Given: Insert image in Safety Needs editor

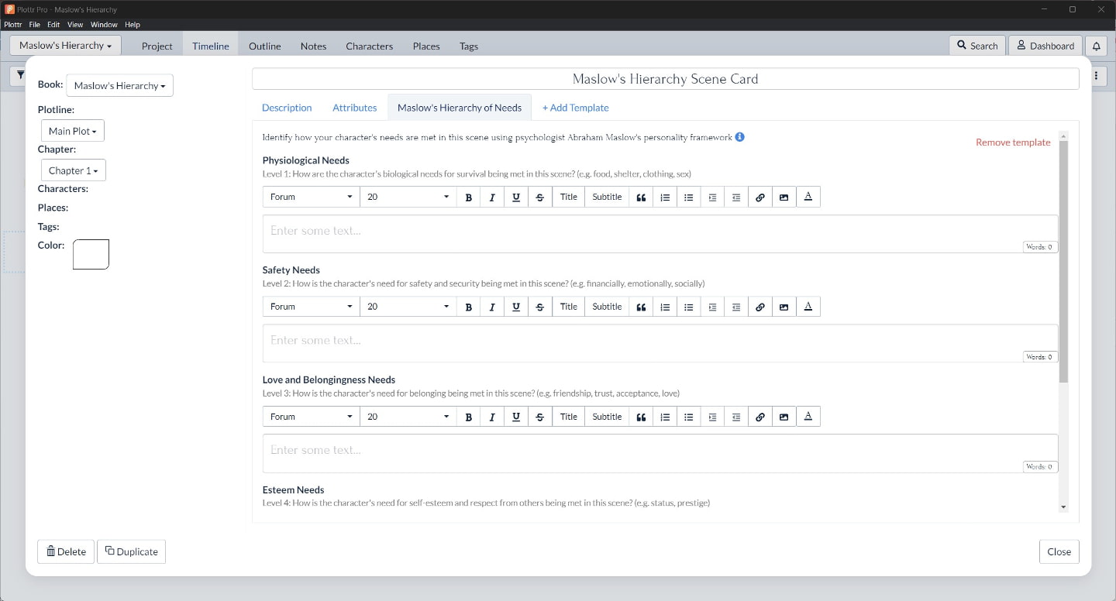Looking at the screenshot, I should 784,307.
